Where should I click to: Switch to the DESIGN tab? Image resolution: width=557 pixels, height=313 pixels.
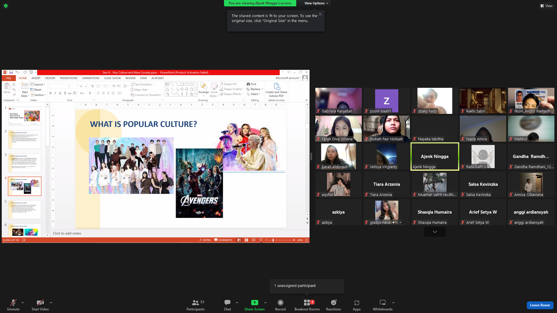[x=50, y=78]
